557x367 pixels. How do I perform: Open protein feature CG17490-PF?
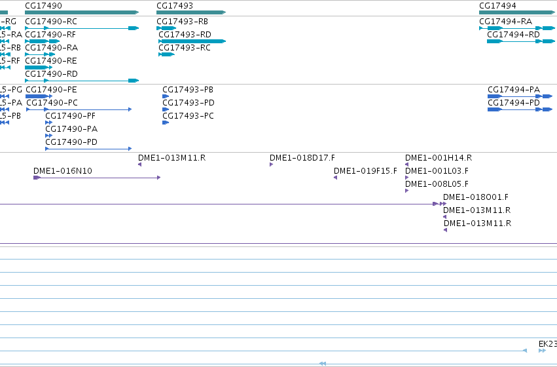click(x=70, y=116)
